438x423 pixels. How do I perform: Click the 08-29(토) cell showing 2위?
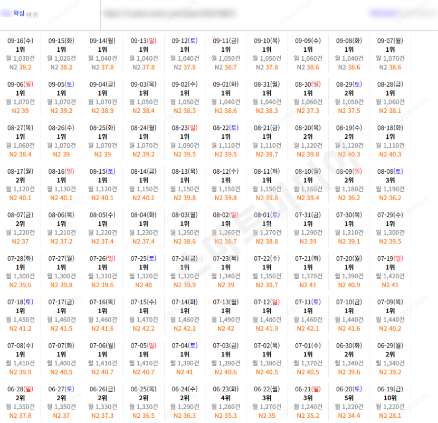(x=349, y=97)
